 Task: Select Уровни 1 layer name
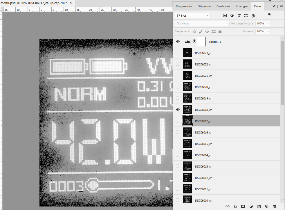[215, 42]
